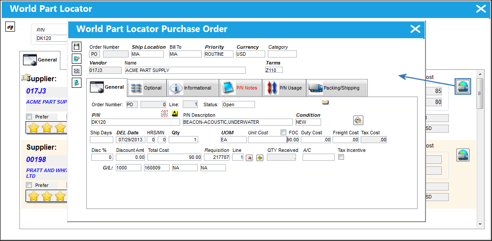Click the first lookup icon next to Requisition Line
Image resolution: width=492 pixels, height=241 pixels.
[x=249, y=158]
